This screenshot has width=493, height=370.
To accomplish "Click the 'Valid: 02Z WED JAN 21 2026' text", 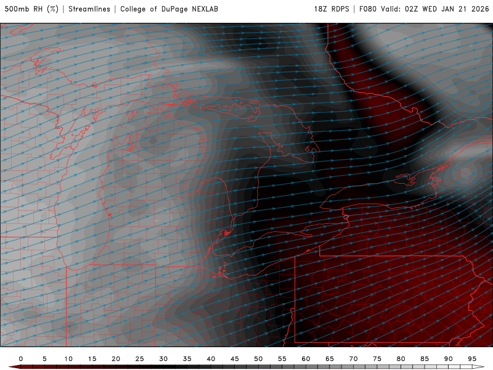I will pos(435,9).
